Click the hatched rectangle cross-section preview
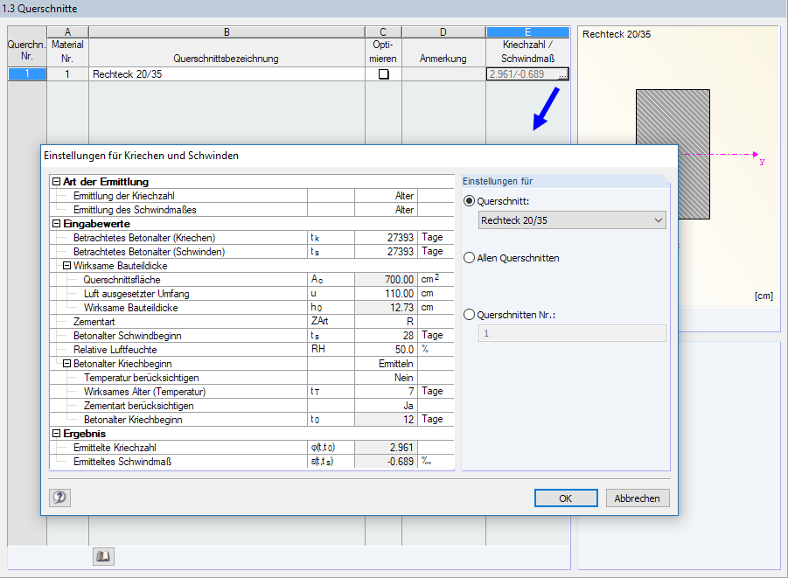788x578 pixels. click(x=673, y=154)
